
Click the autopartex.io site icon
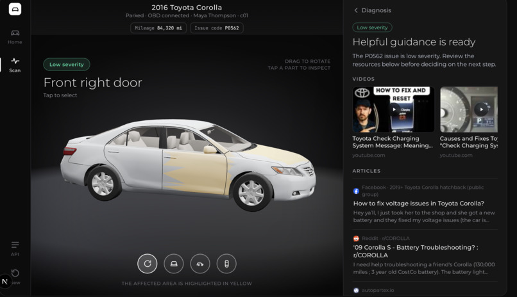pyautogui.click(x=356, y=290)
